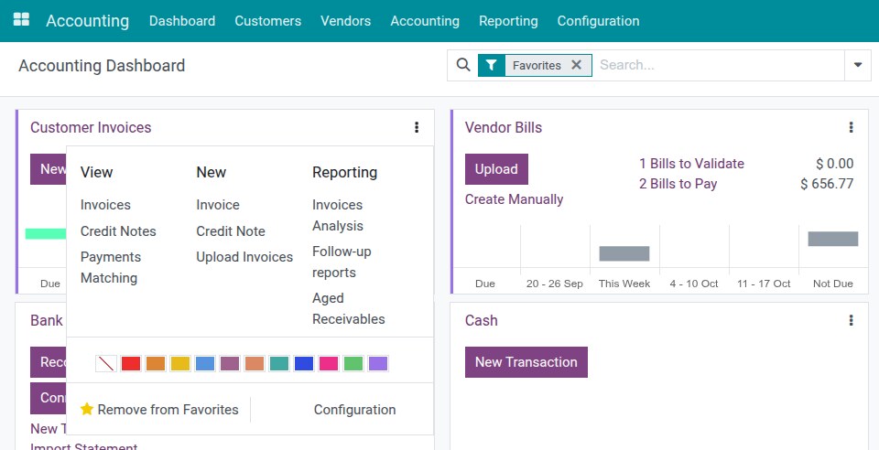879x450 pixels.
Task: Pick the teal color swatch
Action: (279, 364)
